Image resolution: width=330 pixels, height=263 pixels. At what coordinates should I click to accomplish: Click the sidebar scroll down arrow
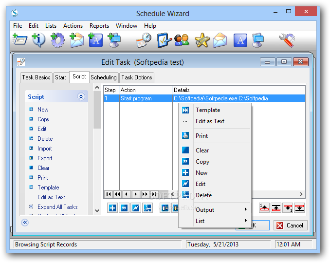point(97,210)
